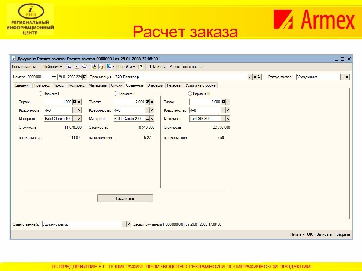Screen dimensions: 362x271
Task: Open the Вариант II Красочность selection button
Action: [x=147, y=110]
